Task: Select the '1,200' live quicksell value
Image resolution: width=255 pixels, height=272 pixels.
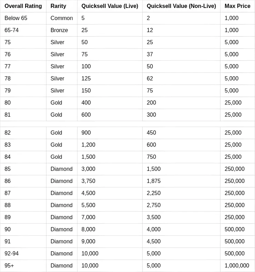Action: point(88,145)
